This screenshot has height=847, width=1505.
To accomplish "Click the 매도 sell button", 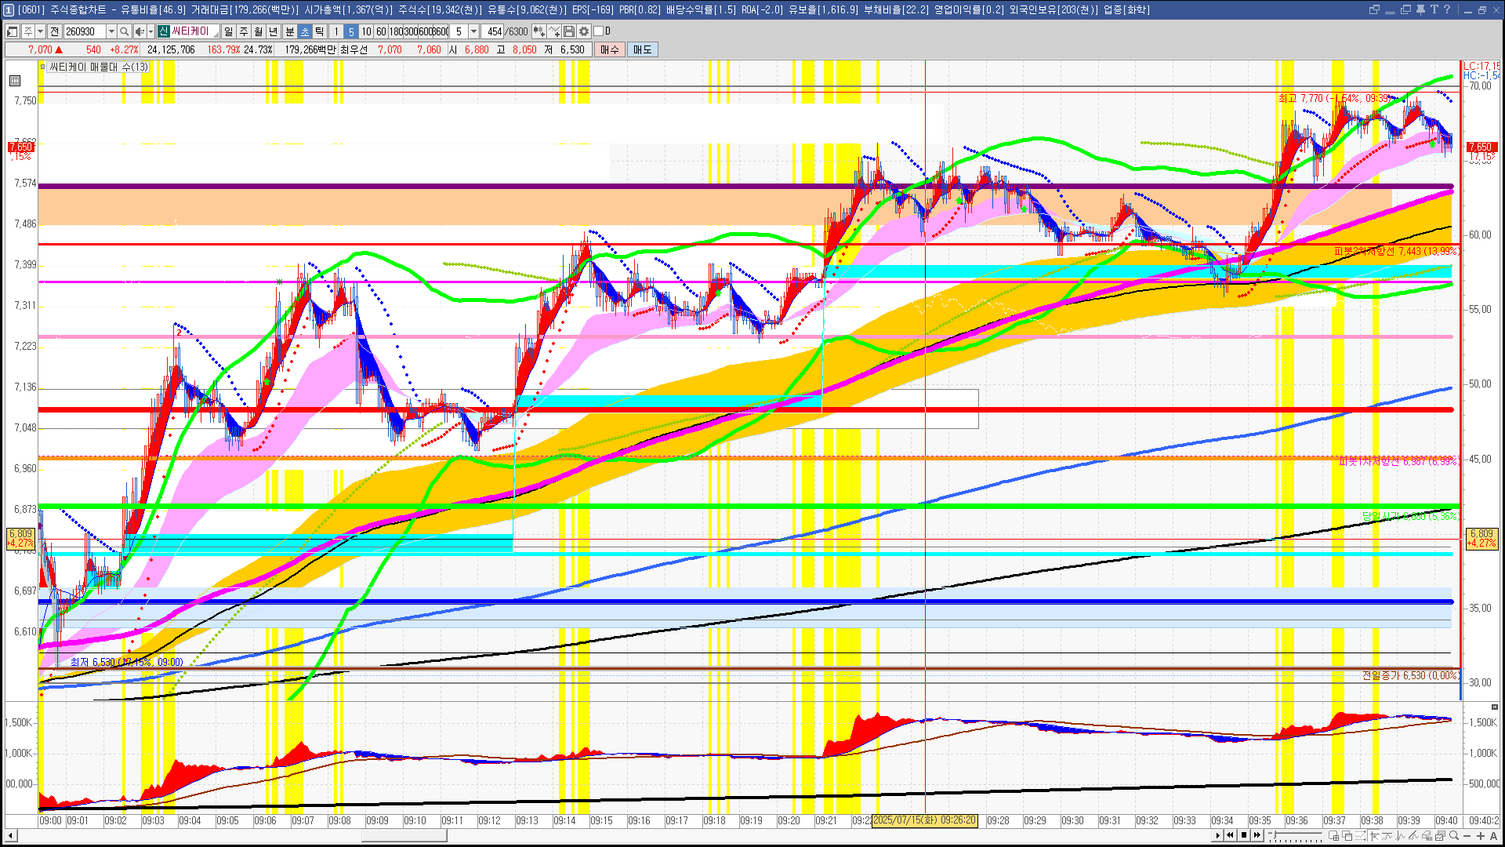I will 642,49.
